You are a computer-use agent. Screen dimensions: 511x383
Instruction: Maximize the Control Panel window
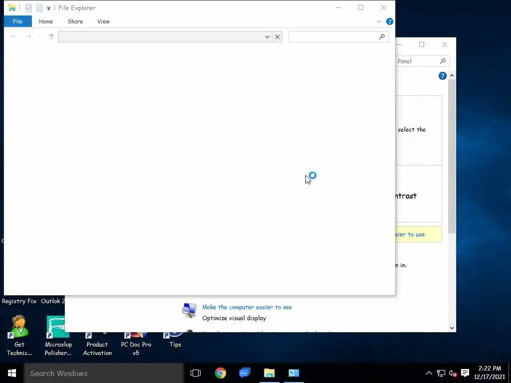[421, 44]
